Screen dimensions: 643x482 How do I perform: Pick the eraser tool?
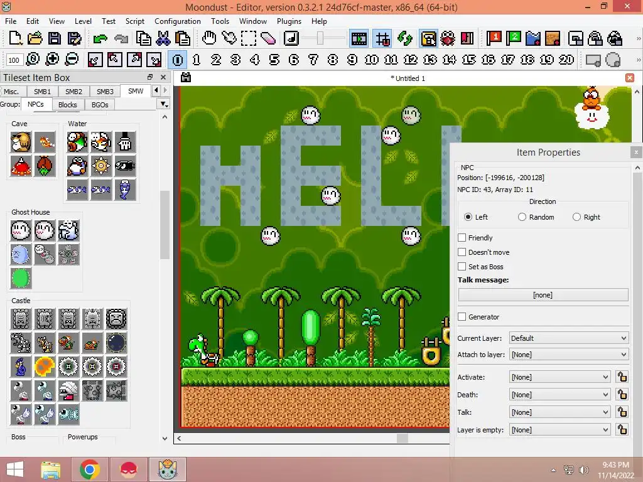tap(267, 38)
